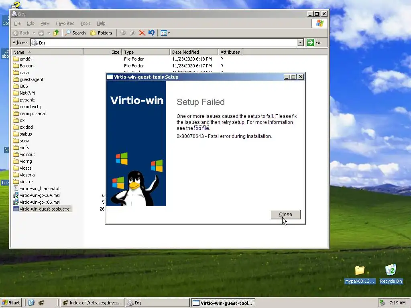Viewport: 411px width, 308px height.
Task: Select the qemufwcfg folder
Action: tap(27, 107)
